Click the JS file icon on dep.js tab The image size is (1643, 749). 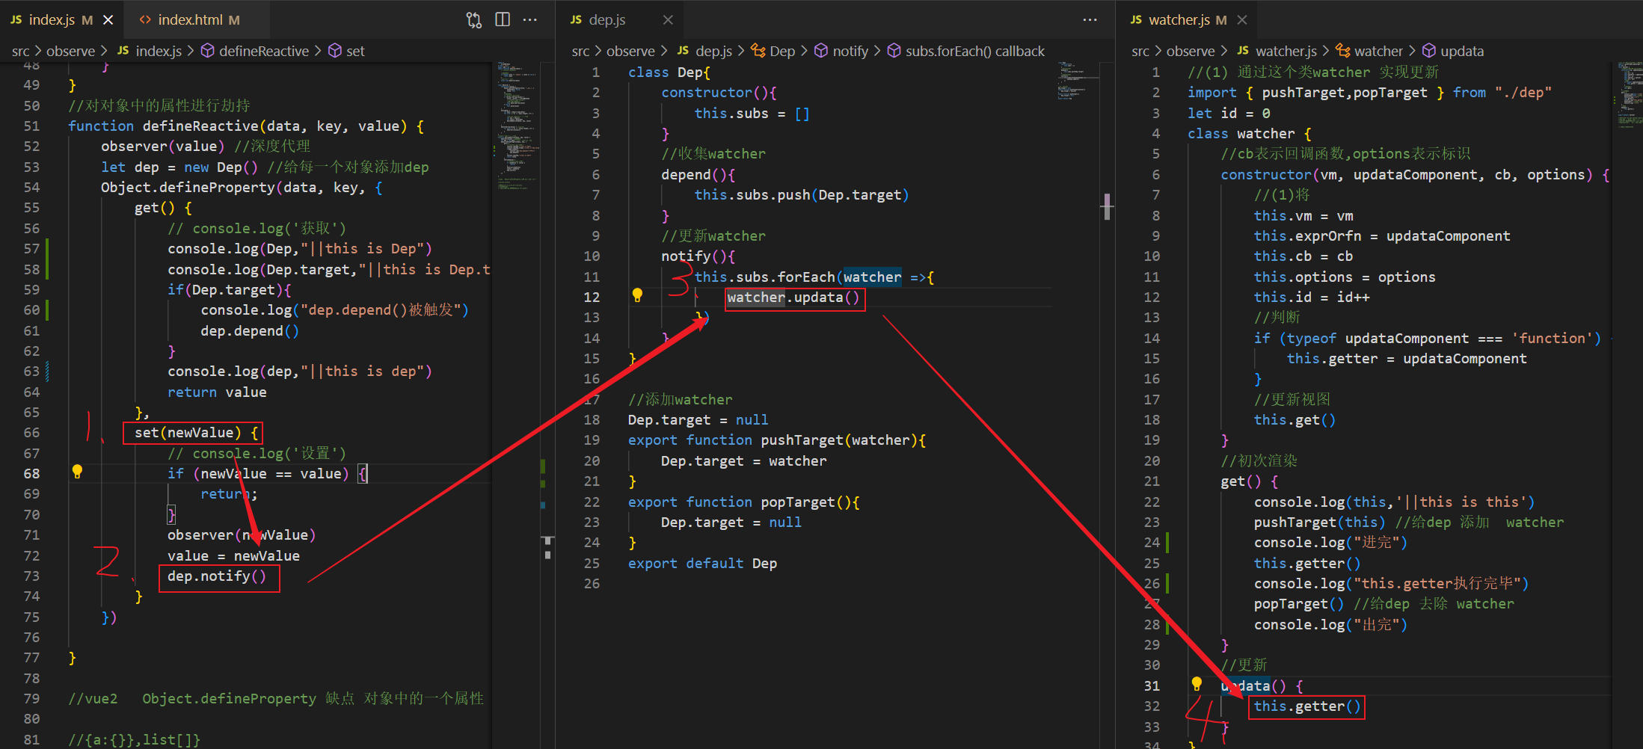click(x=576, y=20)
